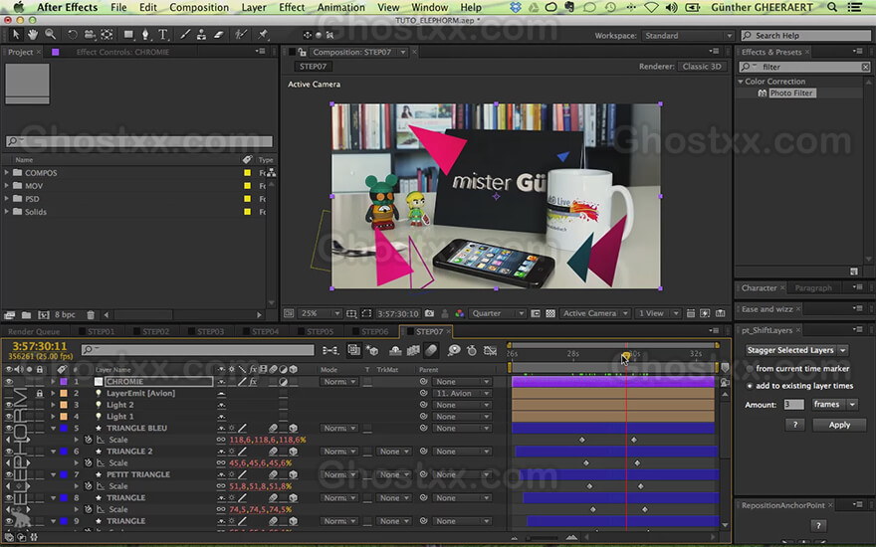876x547 pixels.
Task: Click the current time indicator marker
Action: (626, 356)
